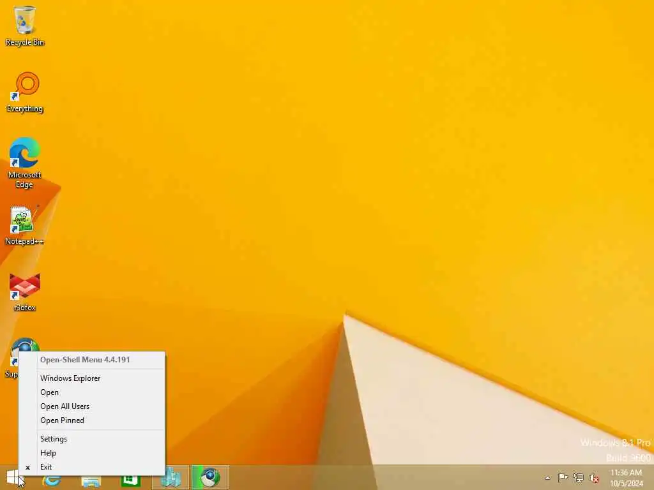Select Open All Users menu entry
Viewport: 654px width, 490px height.
point(92,406)
